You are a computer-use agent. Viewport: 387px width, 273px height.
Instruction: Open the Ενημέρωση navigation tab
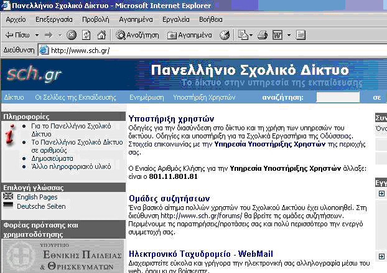point(147,97)
